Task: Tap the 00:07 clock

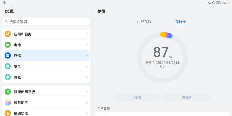Action: point(225,3)
